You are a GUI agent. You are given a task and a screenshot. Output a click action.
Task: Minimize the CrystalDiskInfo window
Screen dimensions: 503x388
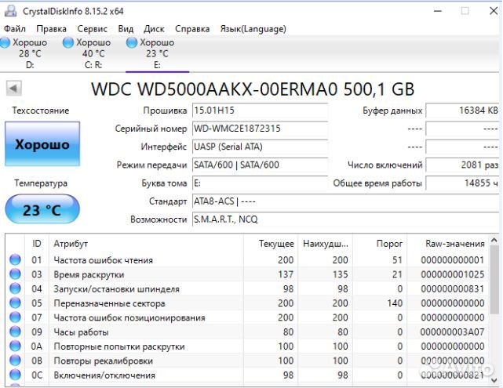tap(438, 11)
